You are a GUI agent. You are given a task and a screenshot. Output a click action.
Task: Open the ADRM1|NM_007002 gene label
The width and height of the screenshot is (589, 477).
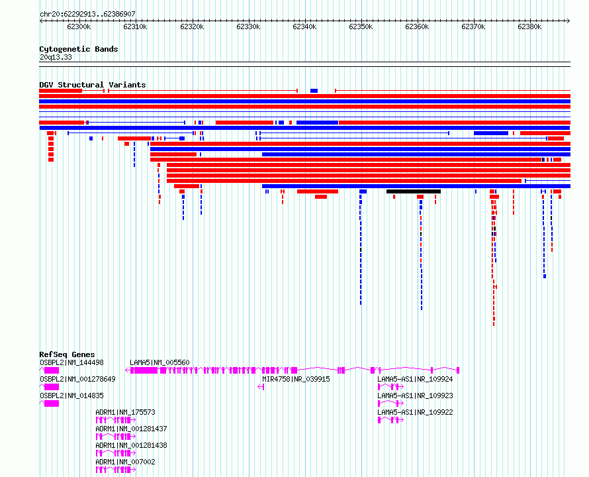pos(126,462)
